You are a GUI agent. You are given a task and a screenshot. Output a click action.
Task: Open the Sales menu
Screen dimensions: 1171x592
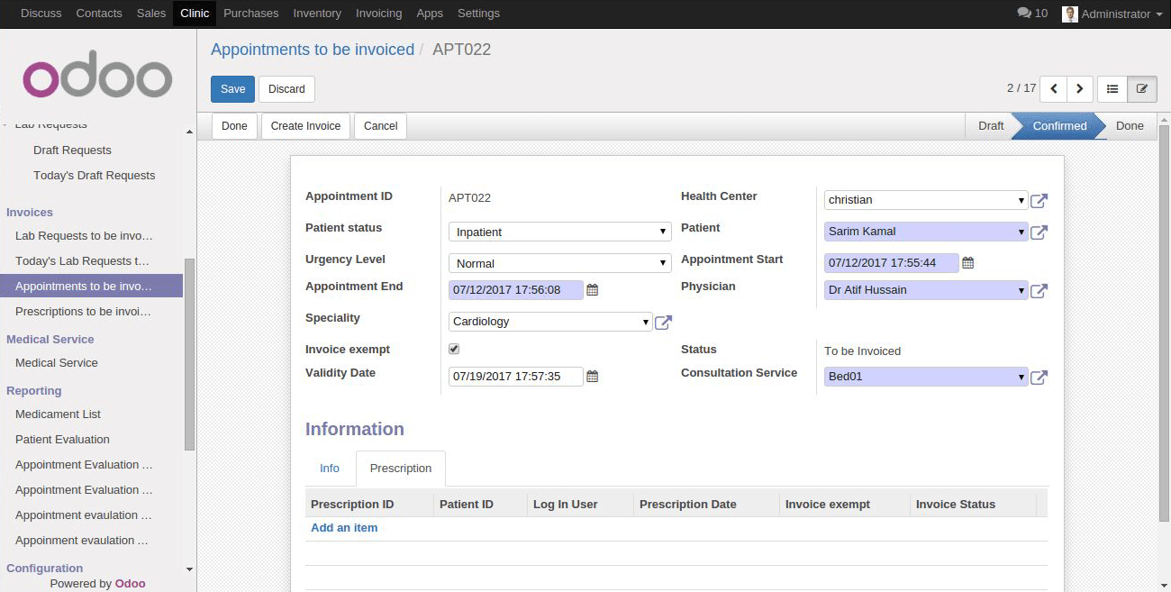151,14
